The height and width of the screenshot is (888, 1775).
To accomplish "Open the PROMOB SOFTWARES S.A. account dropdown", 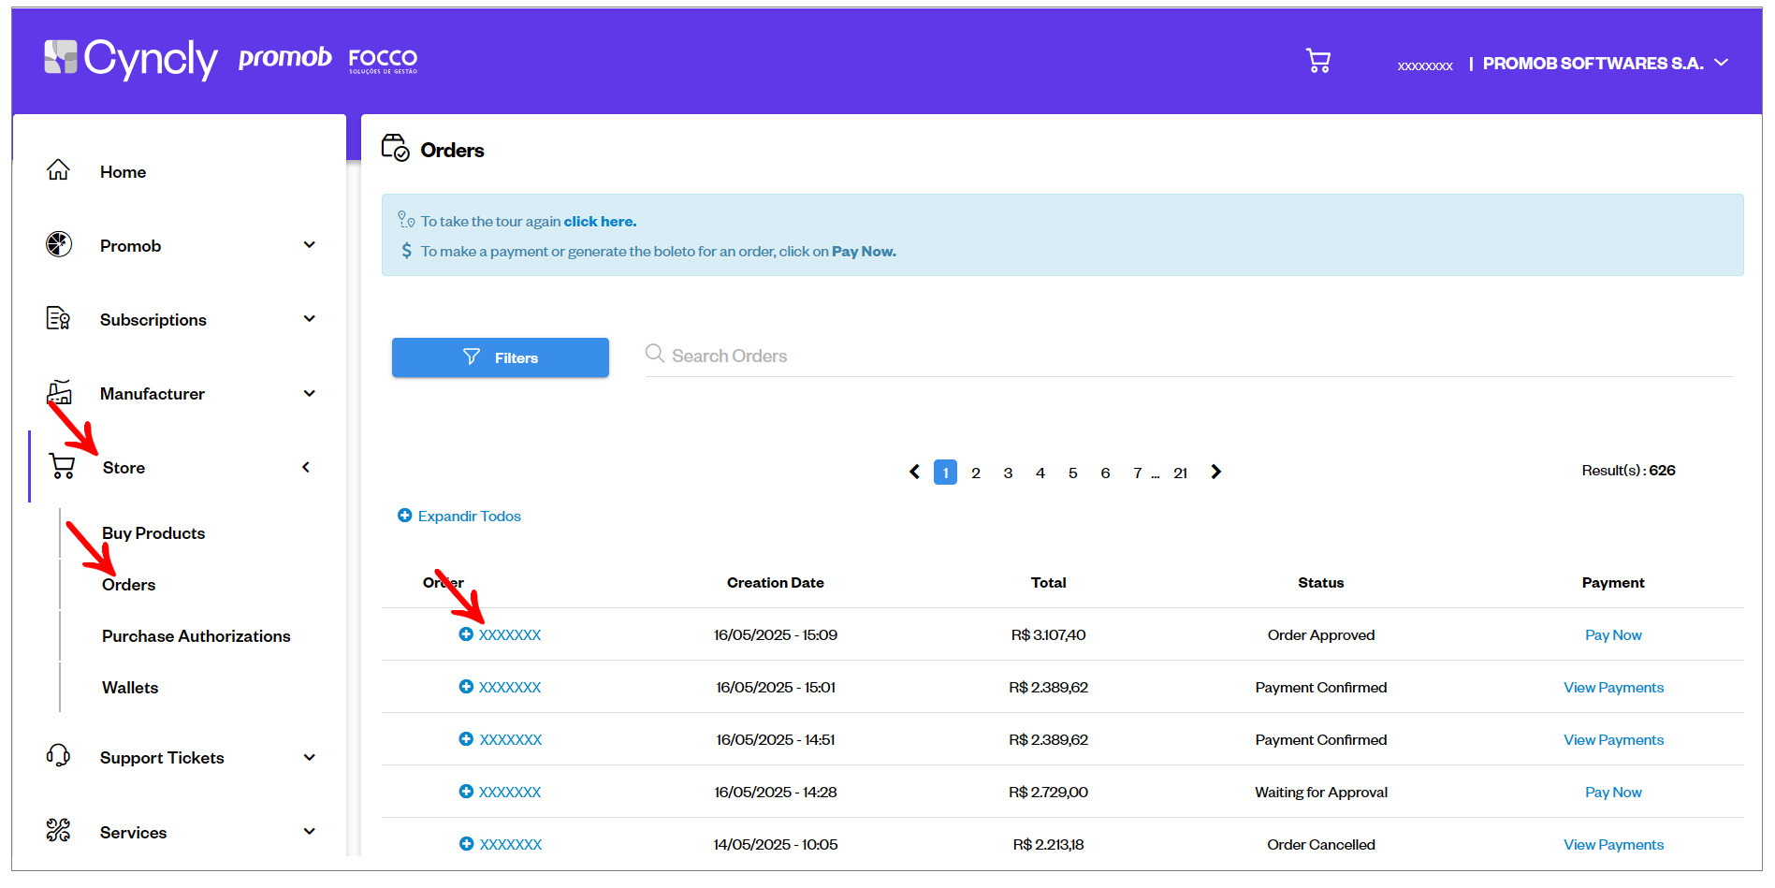I will point(1605,64).
